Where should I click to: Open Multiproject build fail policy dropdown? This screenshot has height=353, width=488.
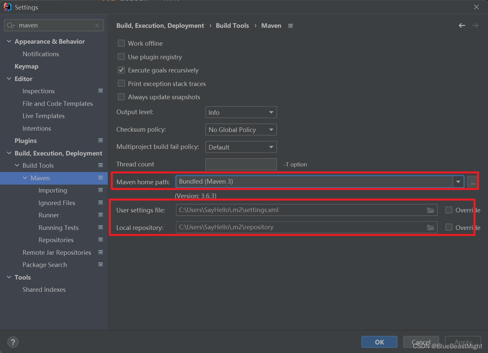241,147
